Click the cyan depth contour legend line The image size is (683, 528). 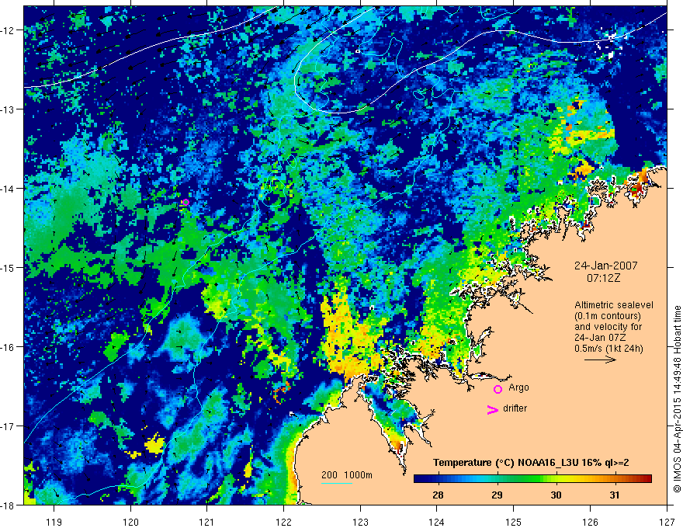point(337,483)
